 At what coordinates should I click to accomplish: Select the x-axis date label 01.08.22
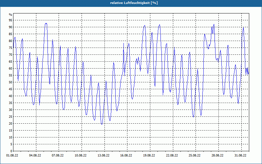(x=12, y=155)
